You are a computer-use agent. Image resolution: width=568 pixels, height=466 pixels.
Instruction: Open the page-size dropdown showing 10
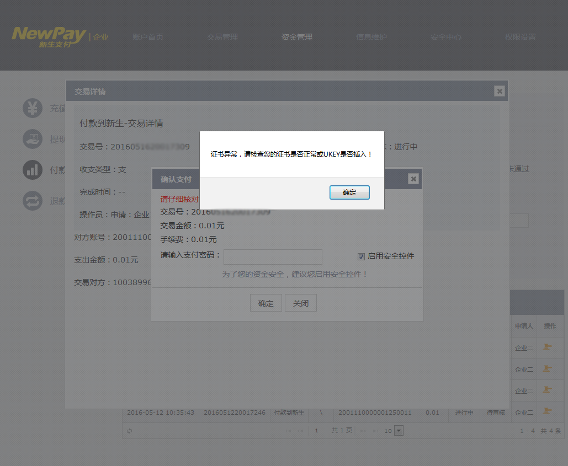(399, 431)
